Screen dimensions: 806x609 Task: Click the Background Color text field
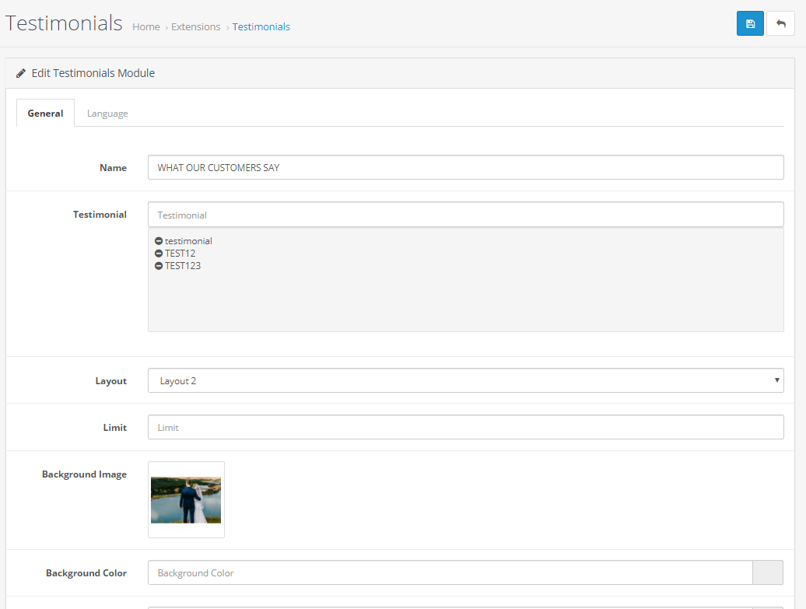pos(450,572)
